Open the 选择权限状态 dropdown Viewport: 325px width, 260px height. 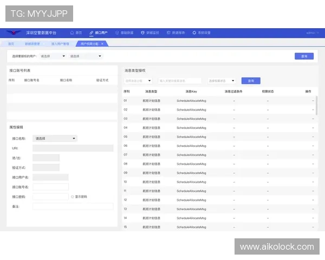point(222,80)
